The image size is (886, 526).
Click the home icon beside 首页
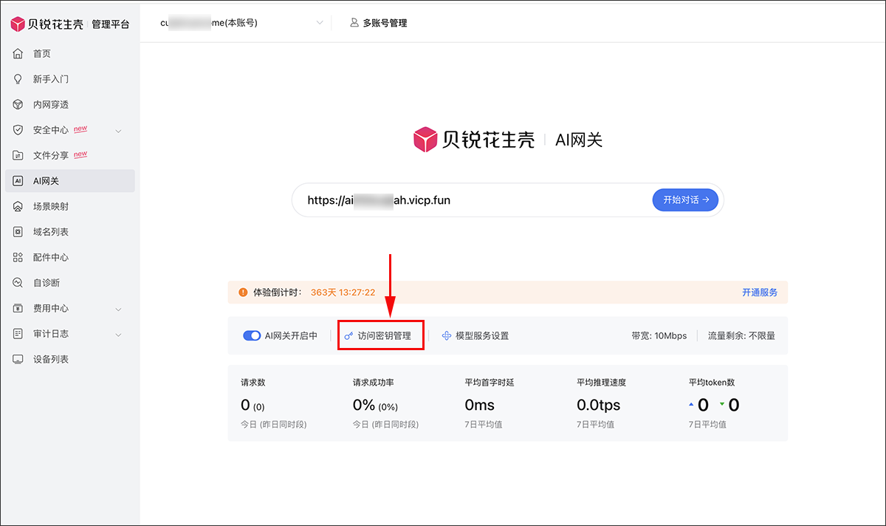click(x=18, y=54)
